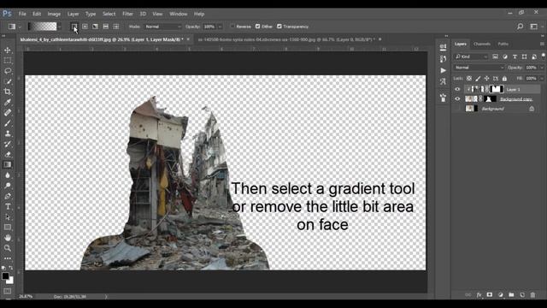
Task: Select the Zoom tool
Action: [8, 248]
